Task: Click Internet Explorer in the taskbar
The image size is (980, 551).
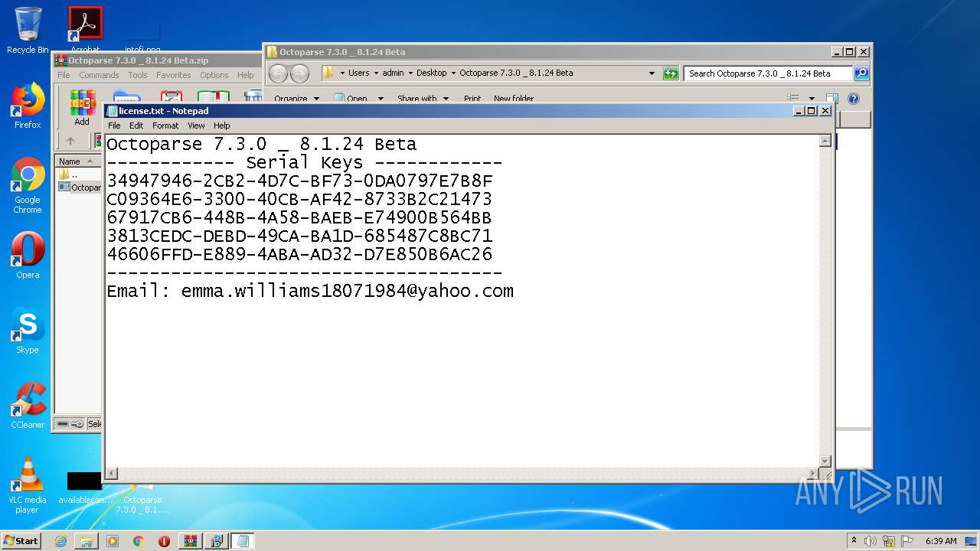Action: (x=60, y=541)
